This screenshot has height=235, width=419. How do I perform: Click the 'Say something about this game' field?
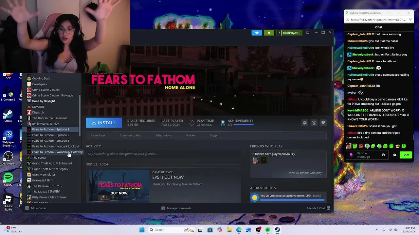click(163, 154)
